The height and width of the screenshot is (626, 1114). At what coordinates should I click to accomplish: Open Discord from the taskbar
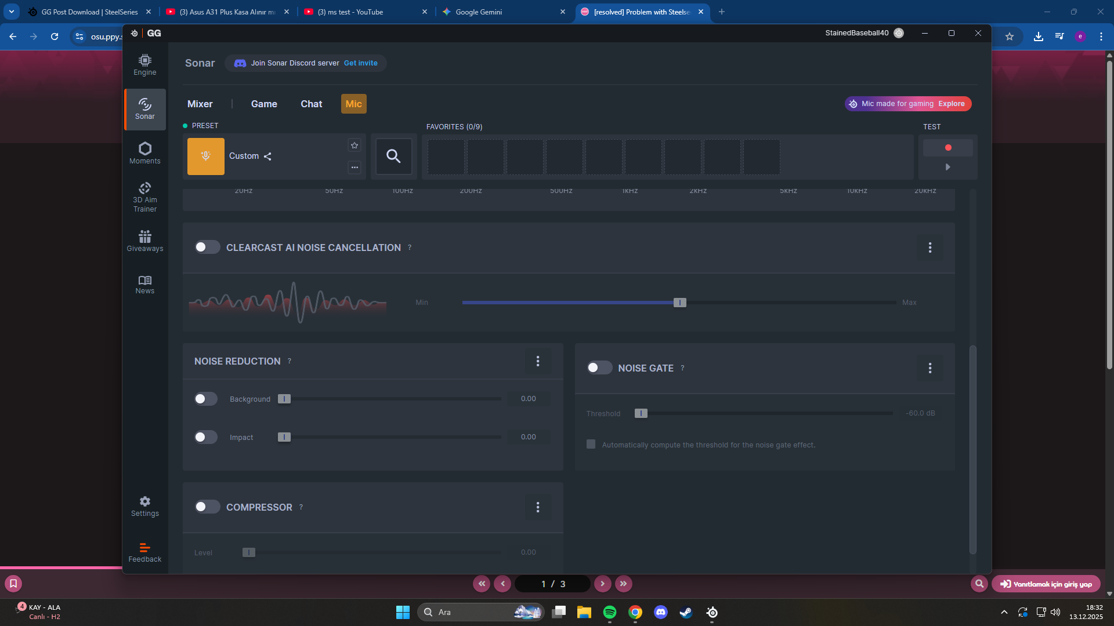[x=661, y=612]
